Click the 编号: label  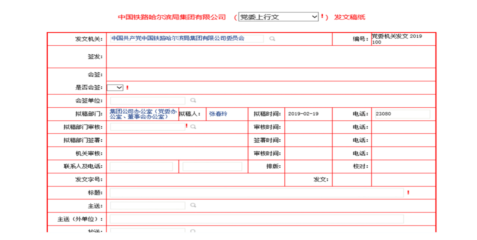tap(361, 39)
